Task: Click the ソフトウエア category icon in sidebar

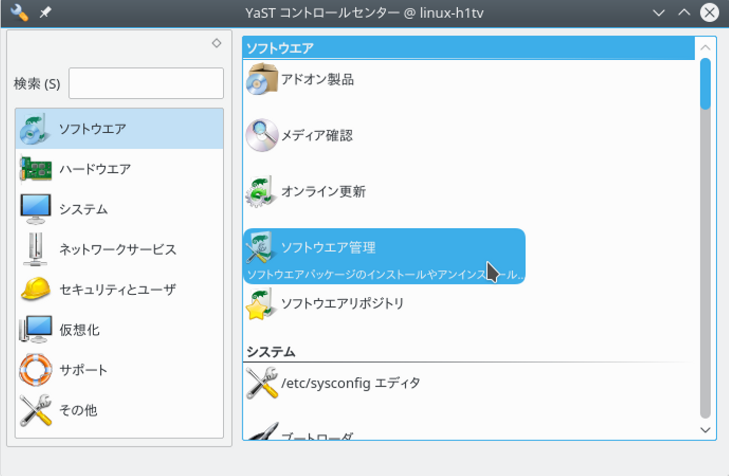Action: (35, 129)
